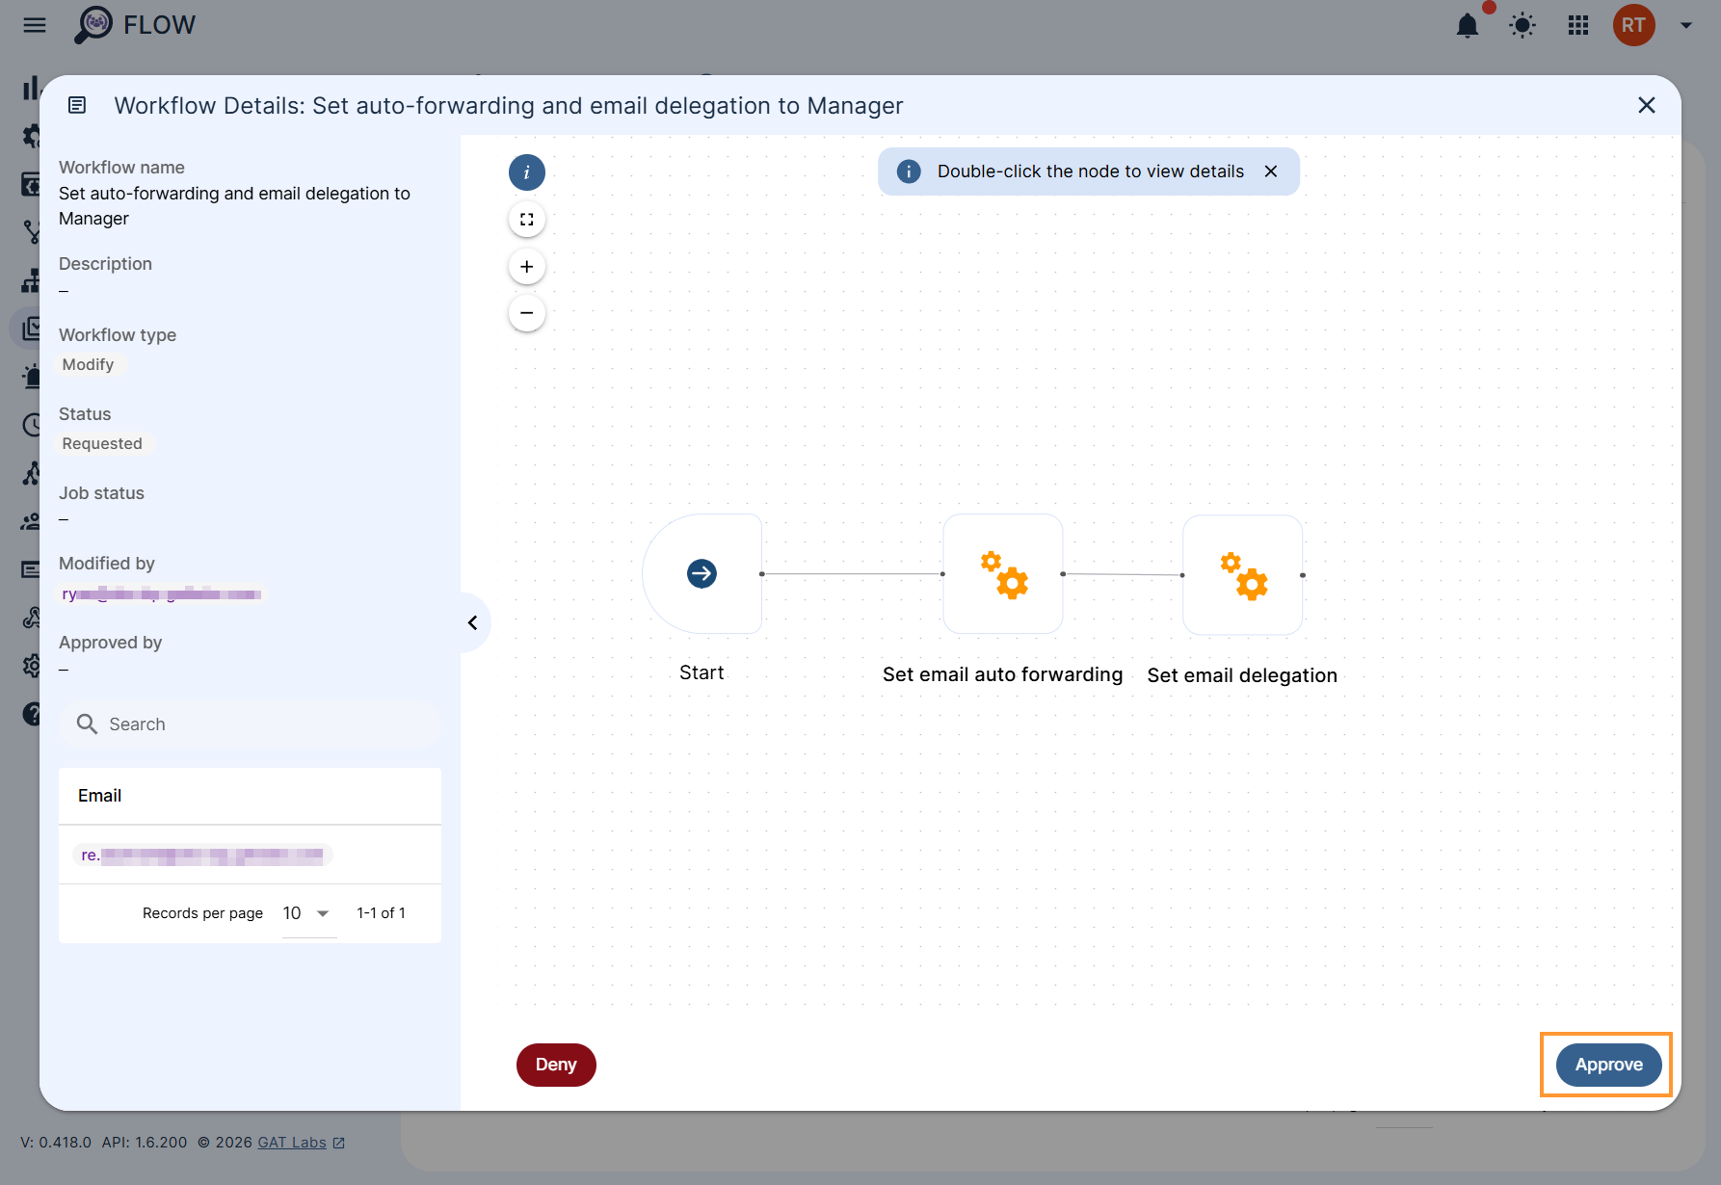Image resolution: width=1721 pixels, height=1185 pixels.
Task: Open the hamburger navigation menu
Action: pyautogui.click(x=35, y=26)
